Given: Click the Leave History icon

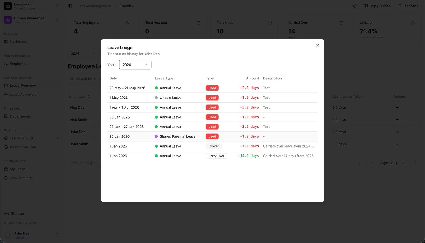Looking at the screenshot, I should click(6, 178).
